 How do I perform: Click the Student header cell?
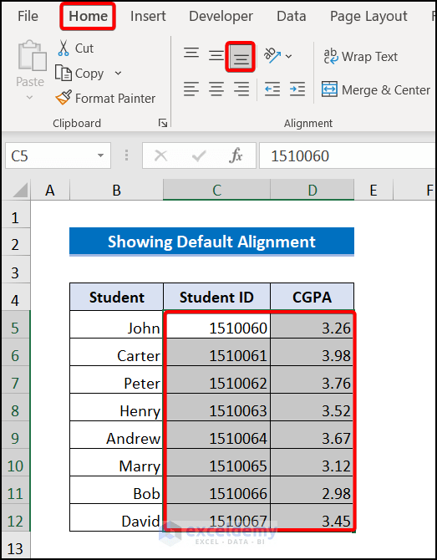(x=116, y=297)
